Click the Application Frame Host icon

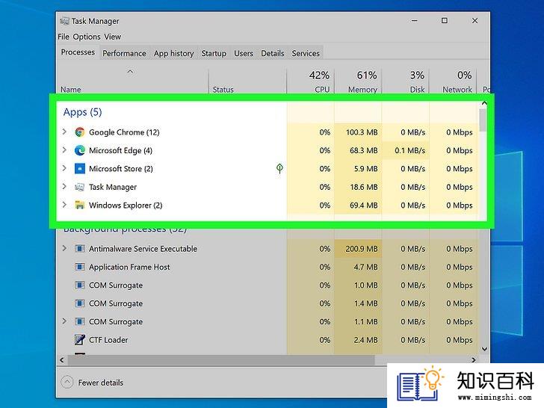(80, 267)
